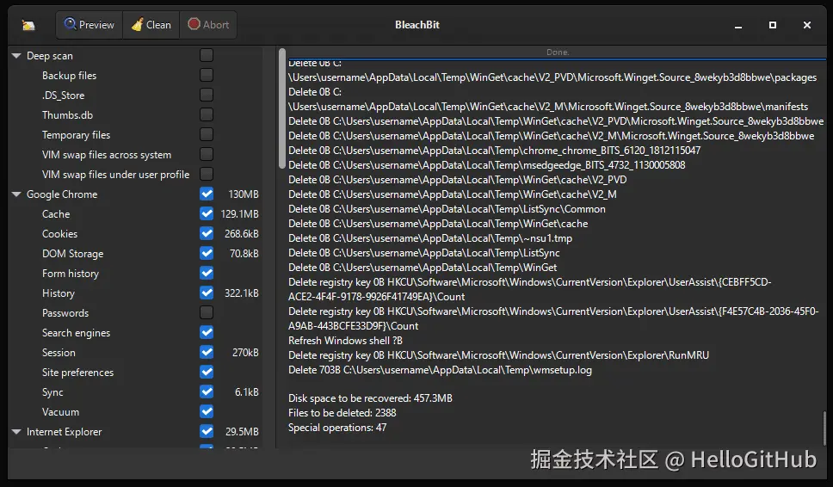This screenshot has width=833, height=487.
Task: Uncheck Chrome History checkbox
Action: [x=207, y=293]
